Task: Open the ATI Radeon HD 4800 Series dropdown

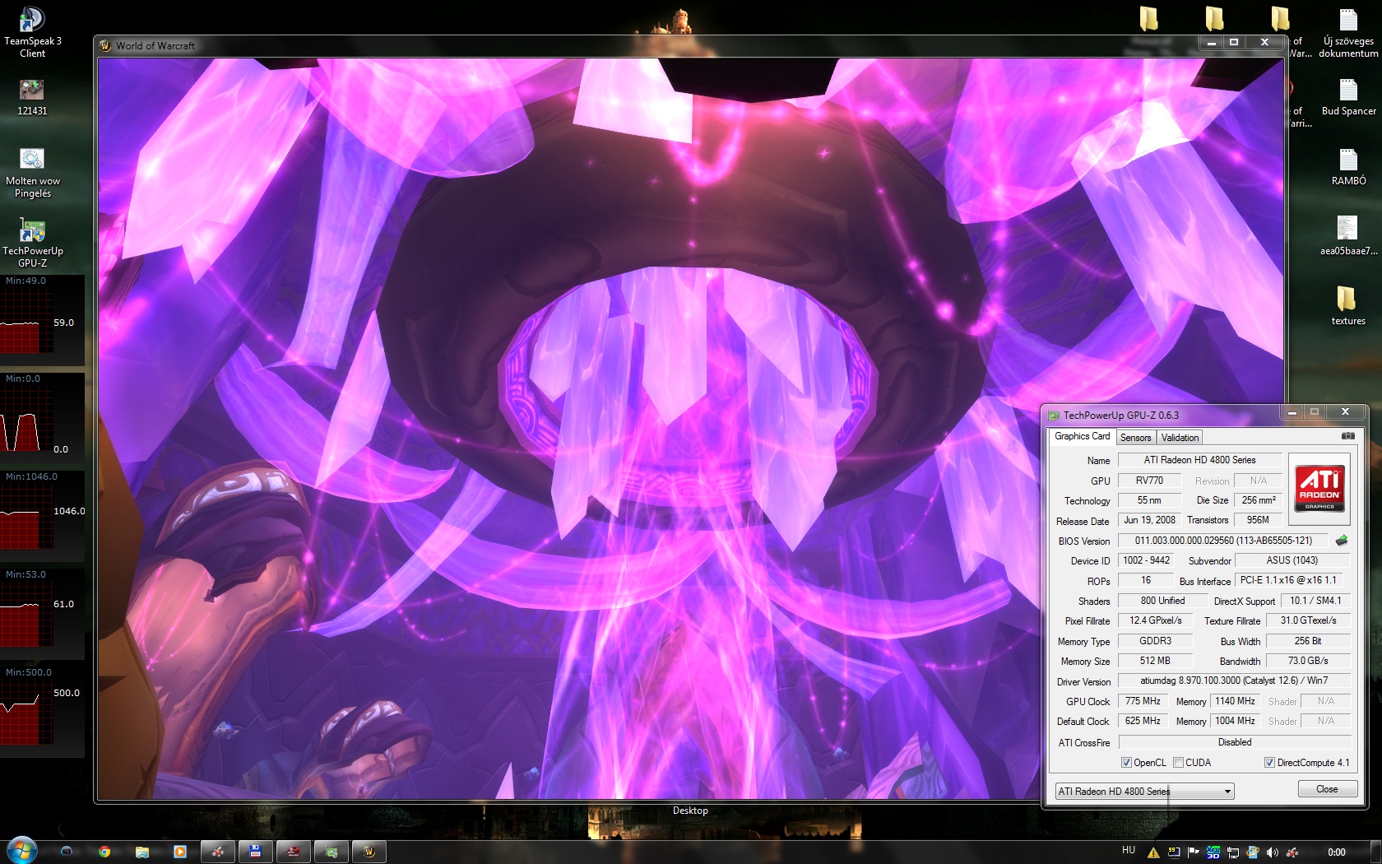Action: (x=1144, y=792)
